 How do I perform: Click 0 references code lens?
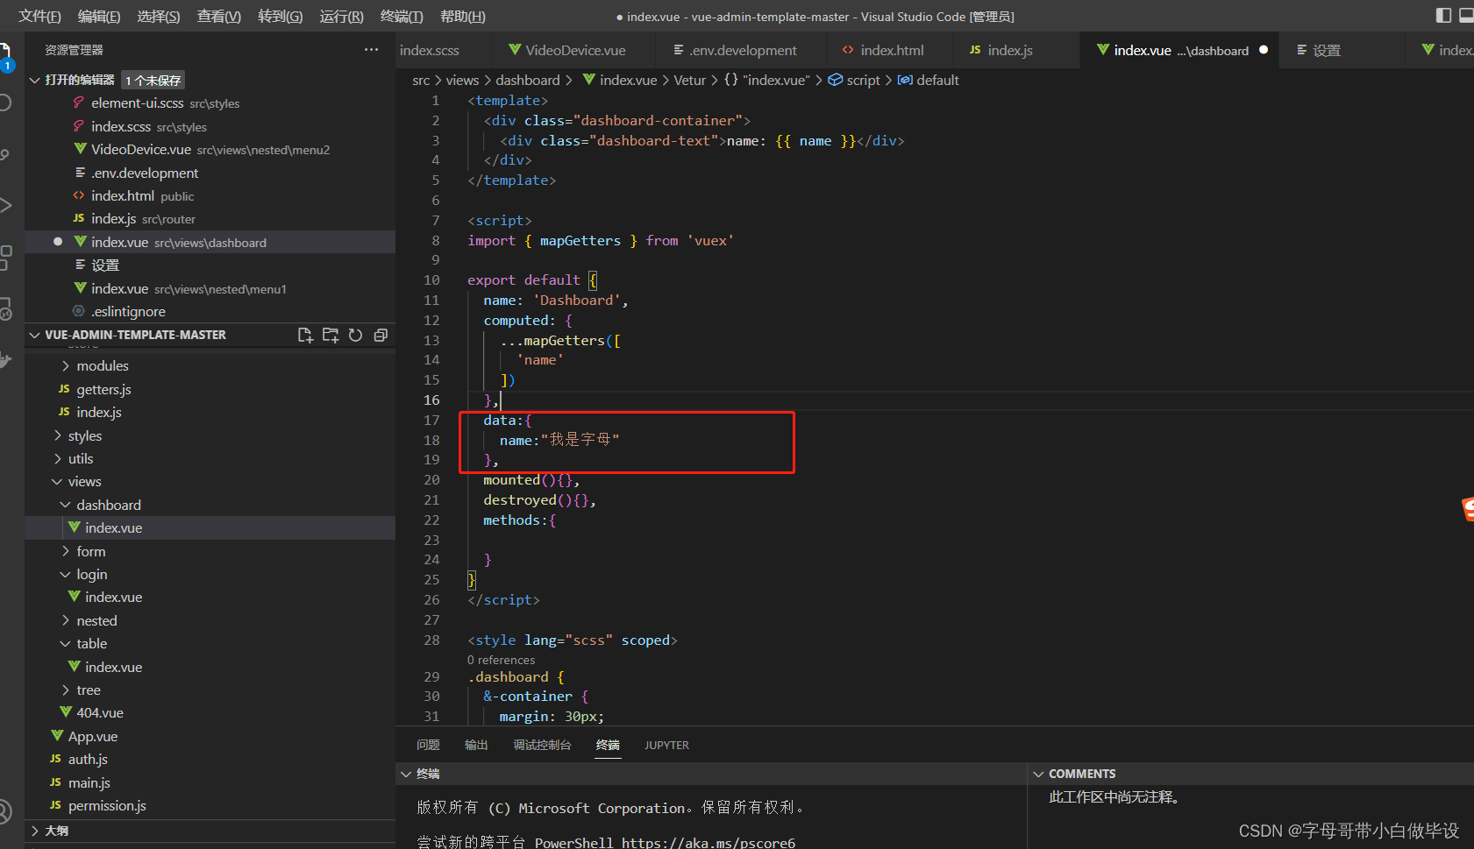(501, 660)
